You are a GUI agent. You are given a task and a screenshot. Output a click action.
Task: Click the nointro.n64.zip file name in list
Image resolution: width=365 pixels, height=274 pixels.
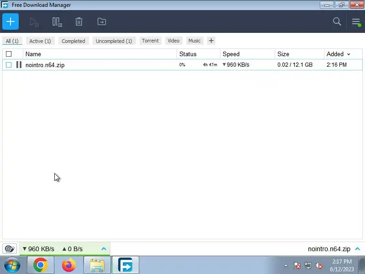[45, 65]
